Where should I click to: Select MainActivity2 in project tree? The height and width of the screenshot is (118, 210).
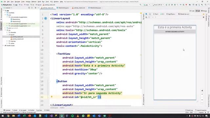pos(16,21)
